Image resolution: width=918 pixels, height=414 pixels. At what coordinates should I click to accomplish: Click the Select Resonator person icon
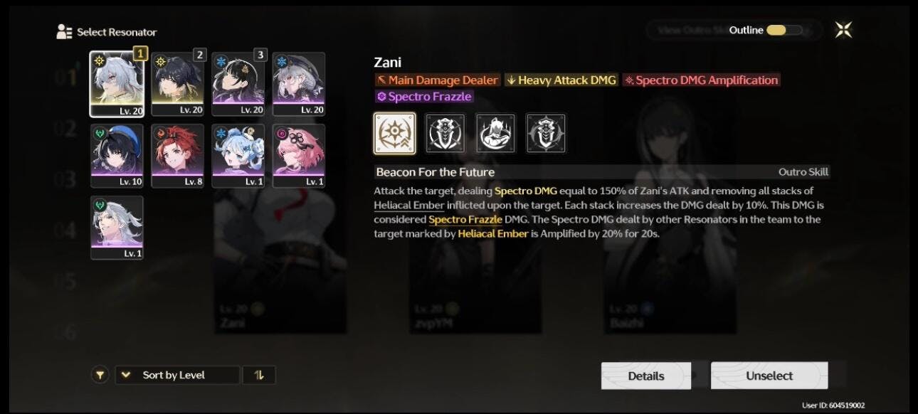[x=65, y=32]
